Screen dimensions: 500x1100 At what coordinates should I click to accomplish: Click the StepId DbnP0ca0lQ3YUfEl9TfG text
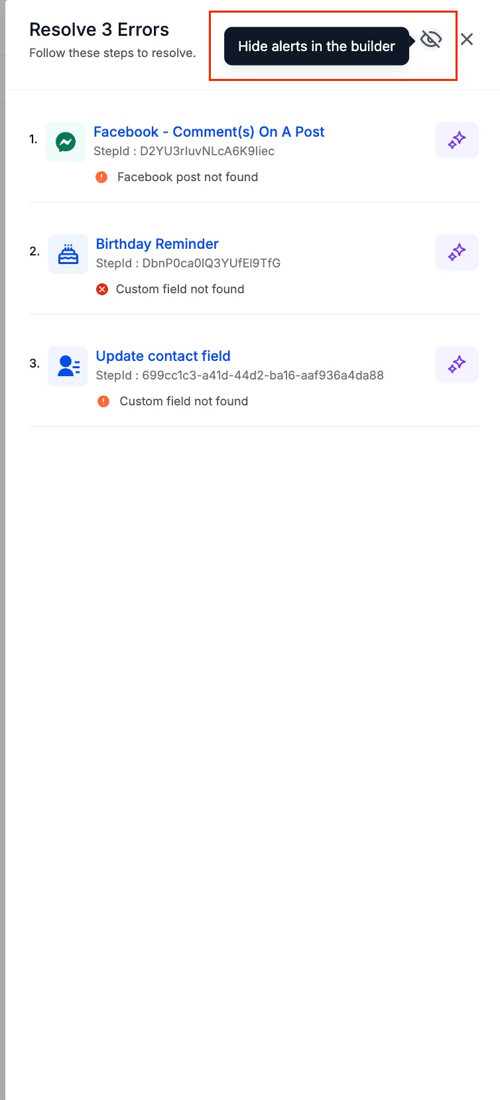pyautogui.click(x=188, y=263)
